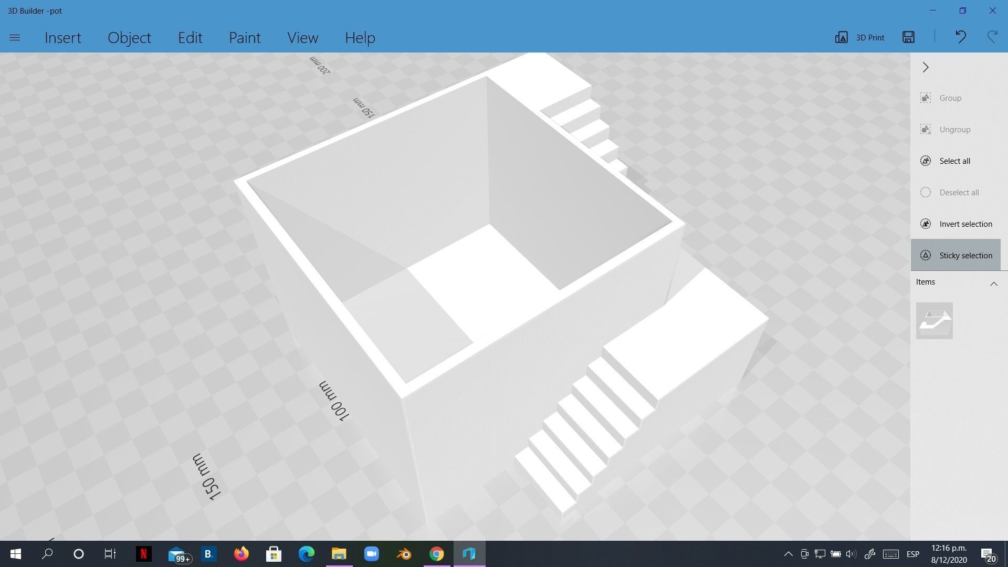Open Microsoft Edge from the taskbar
Screen dimensions: 1008x567
(x=306, y=554)
